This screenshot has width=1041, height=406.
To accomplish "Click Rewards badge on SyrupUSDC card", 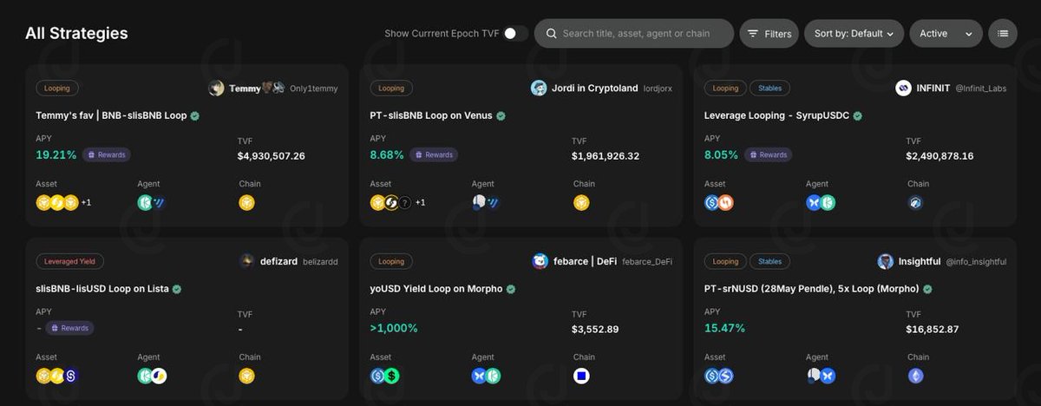I will tap(768, 155).
